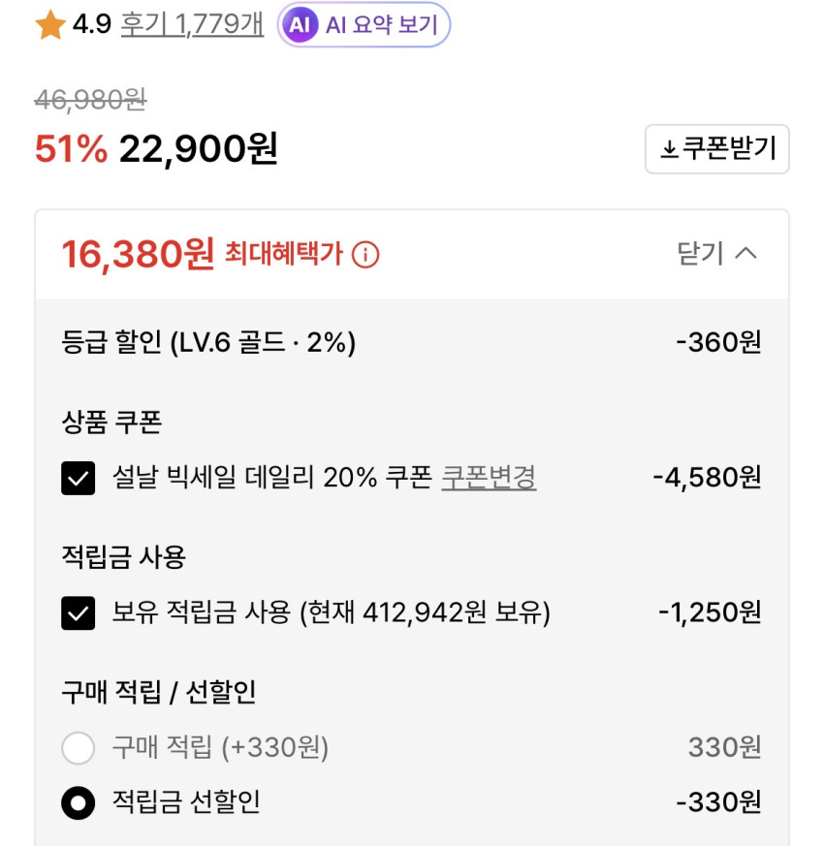Viewport: 824px width, 846px height.
Task: Click the red 51% discount rate
Action: coord(71,148)
